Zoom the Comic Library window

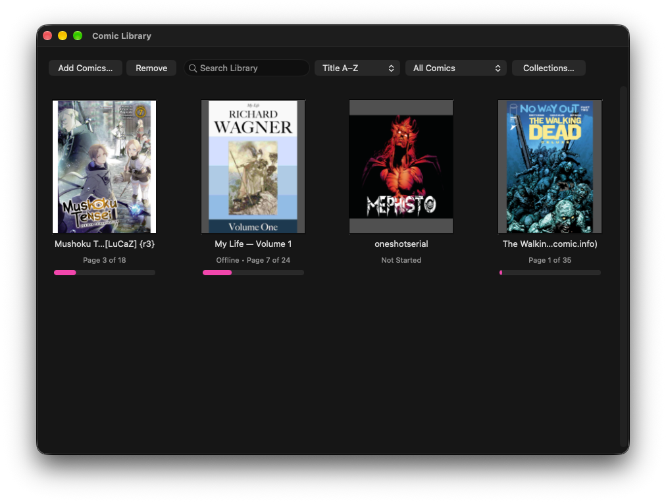pyautogui.click(x=78, y=36)
